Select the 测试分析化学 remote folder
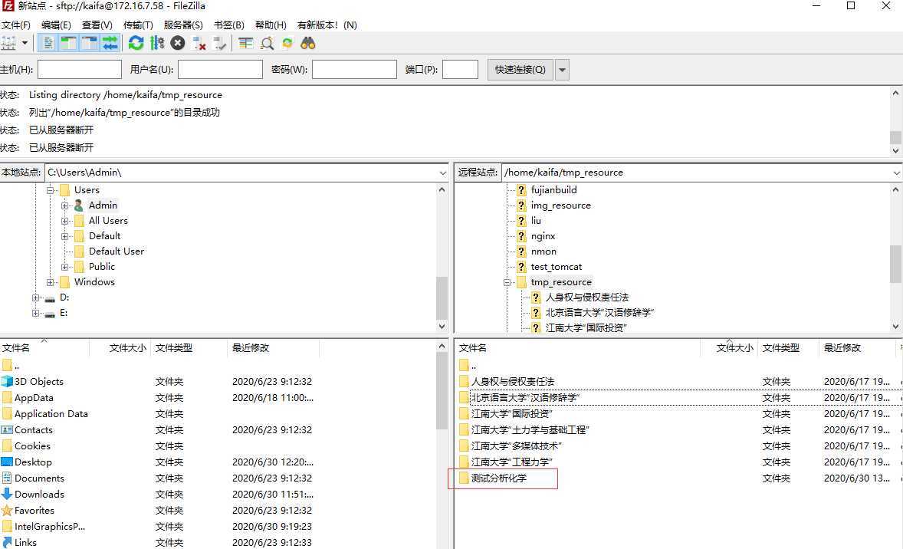903x549 pixels. 499,478
